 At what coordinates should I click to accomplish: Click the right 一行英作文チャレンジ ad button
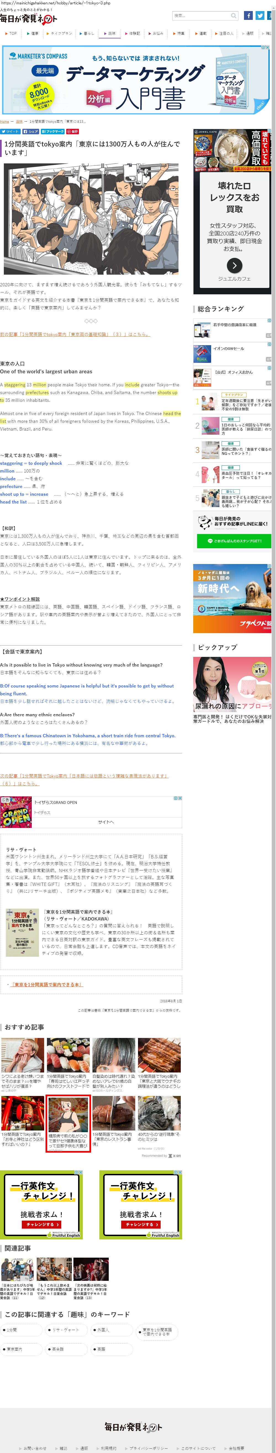pyautogui.click(x=141, y=1224)
